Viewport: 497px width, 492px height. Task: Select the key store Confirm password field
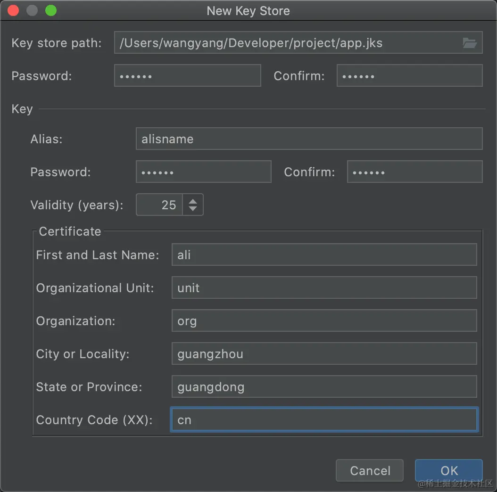tap(409, 76)
